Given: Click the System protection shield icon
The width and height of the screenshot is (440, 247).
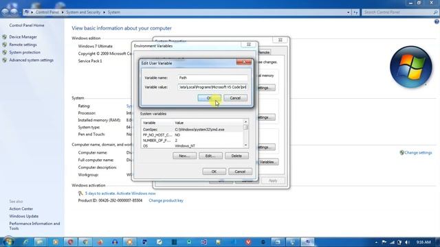Looking at the screenshot, I should click(5, 52).
